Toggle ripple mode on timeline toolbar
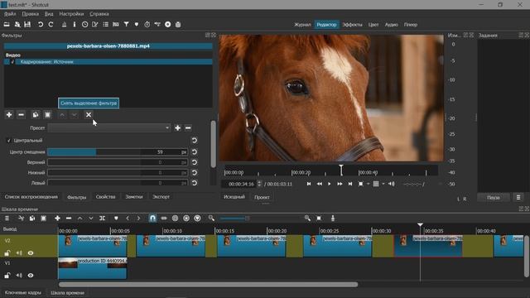 pos(175,219)
